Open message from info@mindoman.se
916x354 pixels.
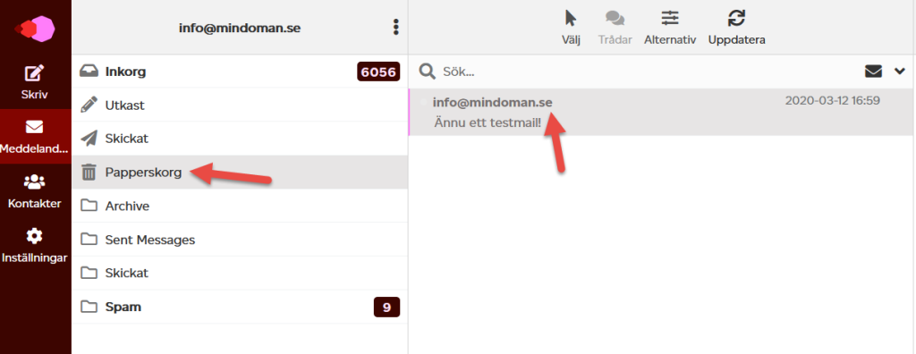pyautogui.click(x=662, y=112)
